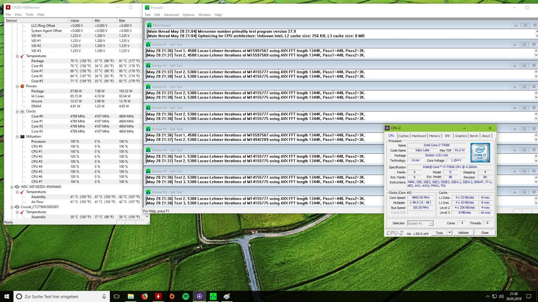Click the Value column header in HWMonitor
This screenshot has height=302, width=538.
click(x=80, y=21)
